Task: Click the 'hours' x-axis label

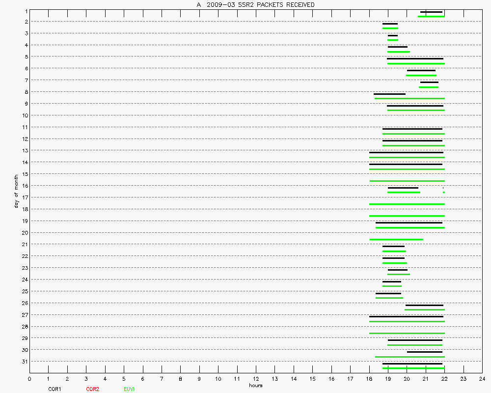Action: [255, 386]
